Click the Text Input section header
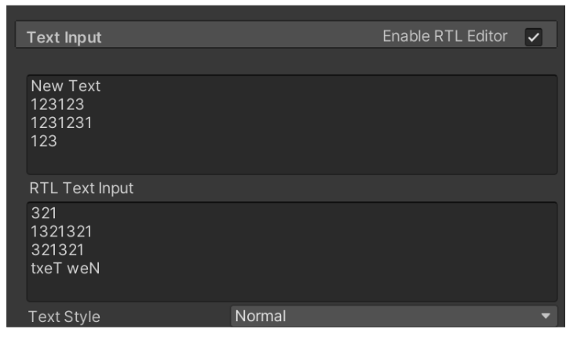The image size is (577, 337). [64, 37]
